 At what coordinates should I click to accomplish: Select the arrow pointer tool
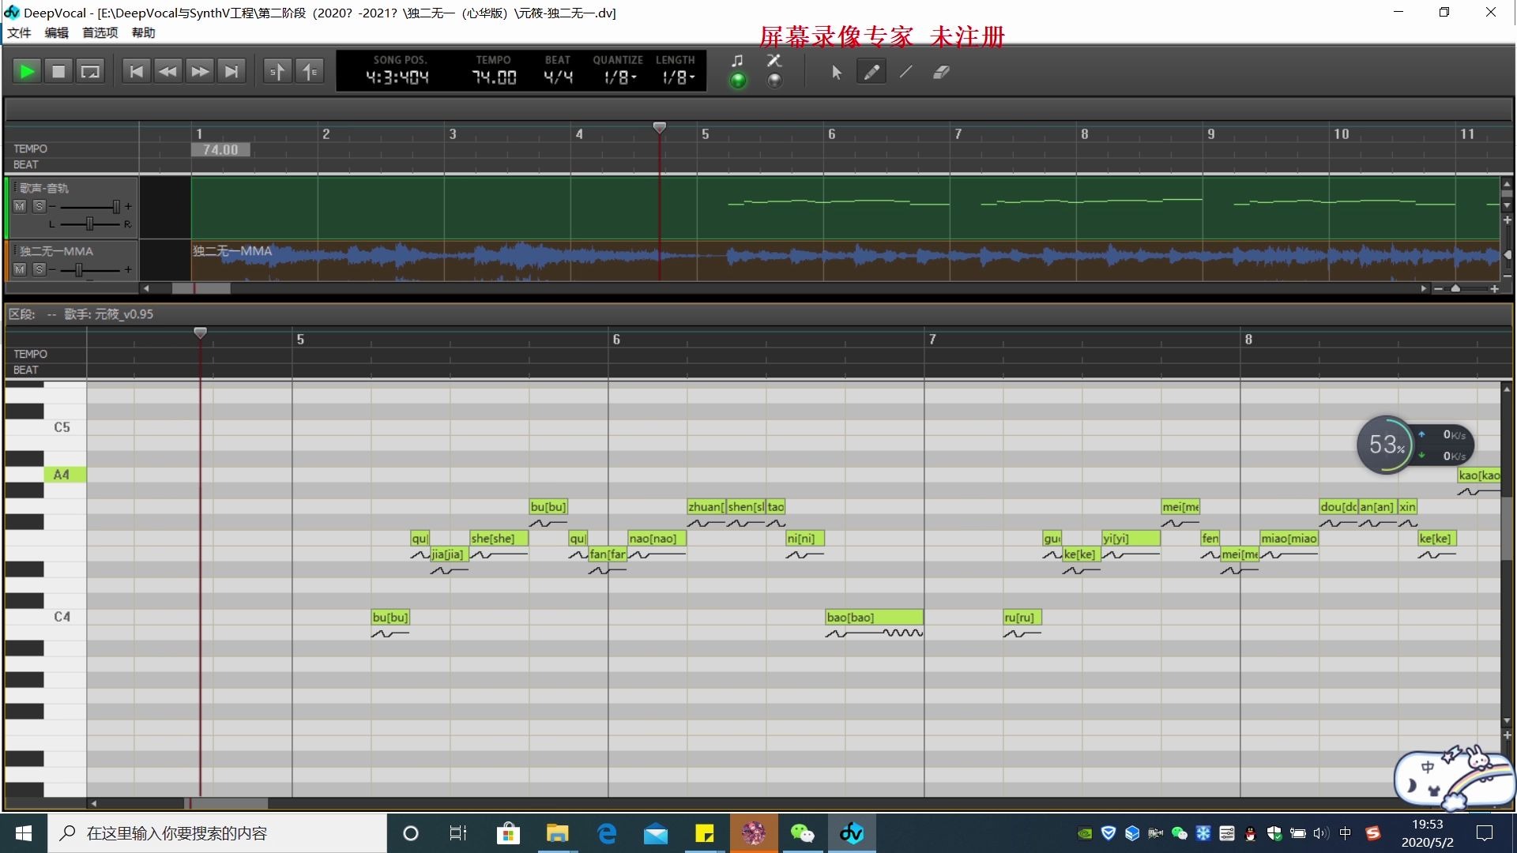pos(837,72)
